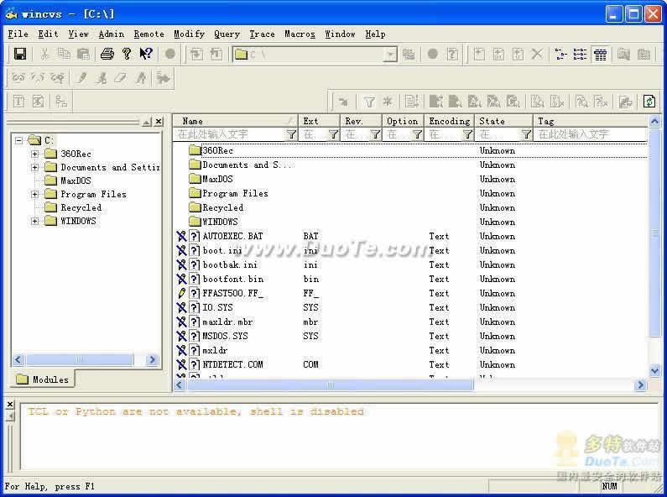Click the stop circle icon next to the help arrow

click(x=170, y=54)
